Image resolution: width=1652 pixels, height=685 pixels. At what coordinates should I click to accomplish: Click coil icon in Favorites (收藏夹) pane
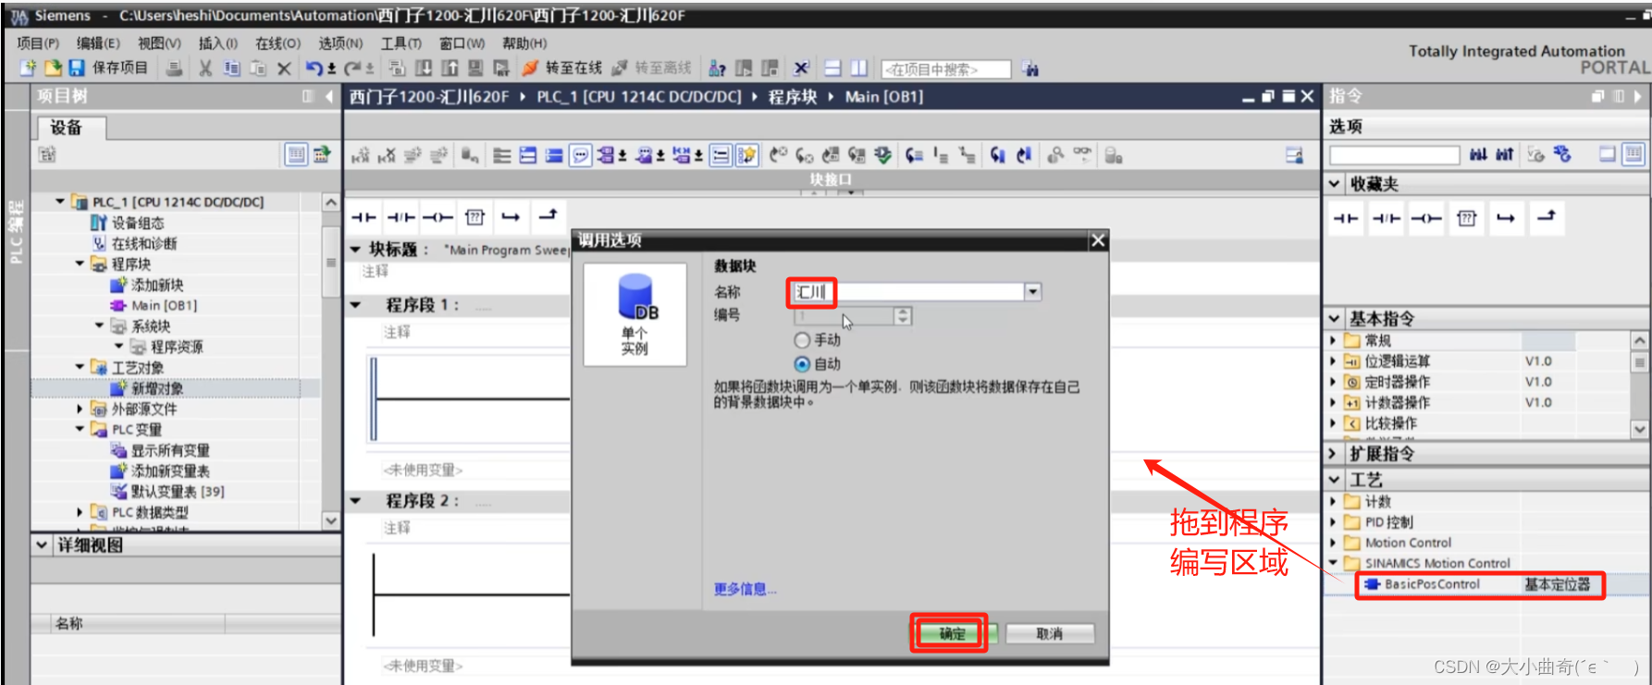(x=1426, y=218)
